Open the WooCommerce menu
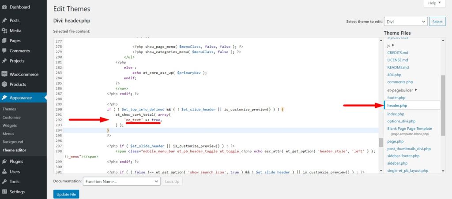The width and height of the screenshot is (452, 199). pos(23,74)
